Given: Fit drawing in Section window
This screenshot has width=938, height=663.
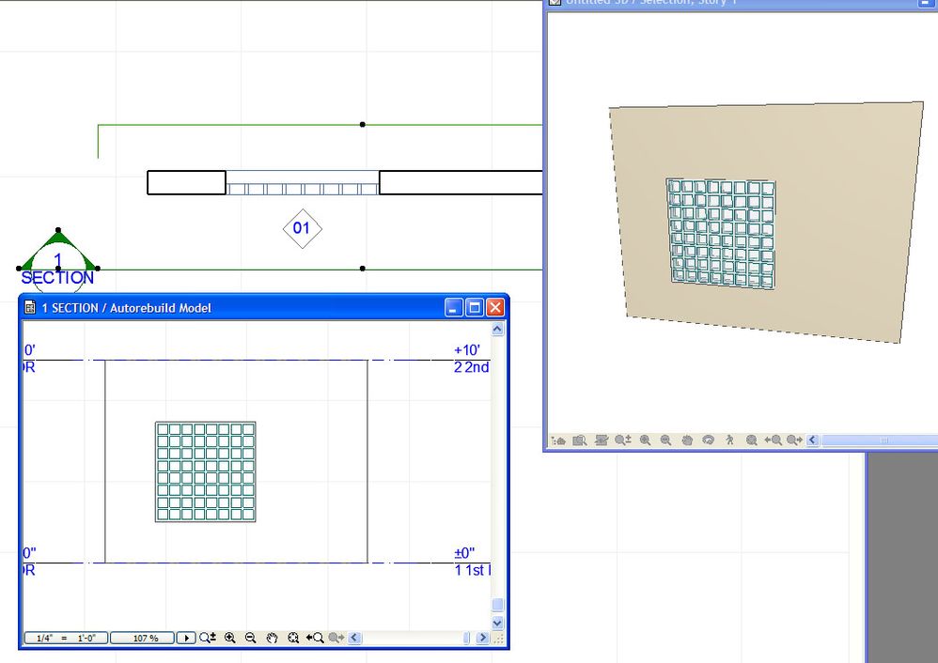Looking at the screenshot, I should (293, 638).
